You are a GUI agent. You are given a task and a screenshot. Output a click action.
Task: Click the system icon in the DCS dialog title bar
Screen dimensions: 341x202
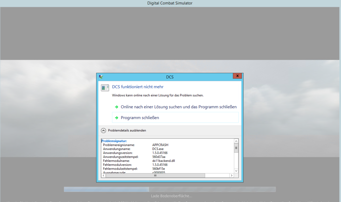coord(100,77)
